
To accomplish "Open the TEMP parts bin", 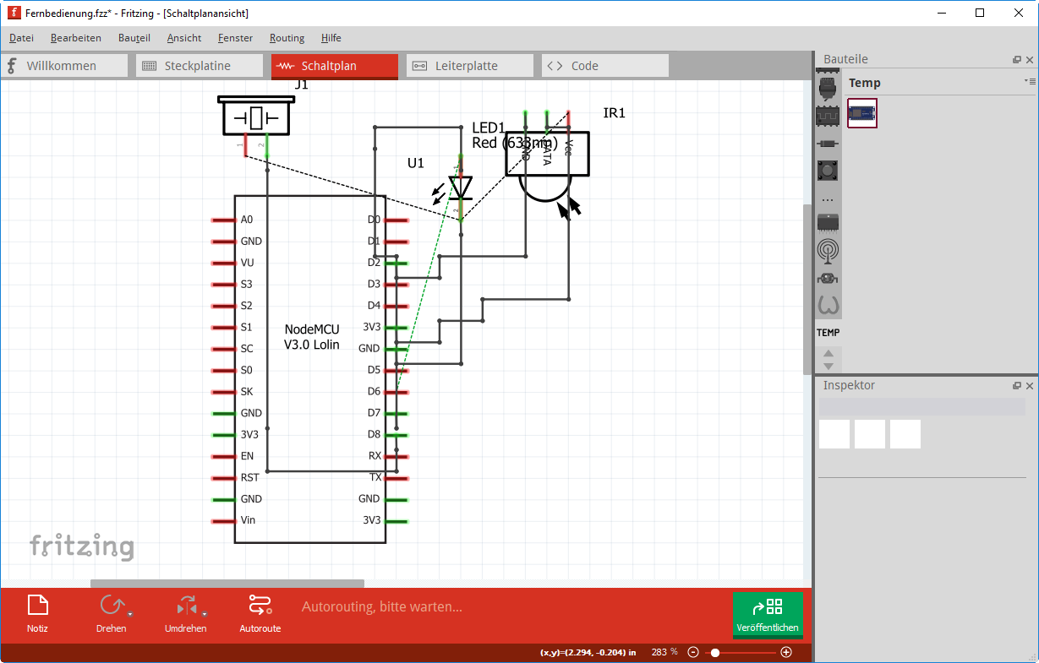I will 828,333.
